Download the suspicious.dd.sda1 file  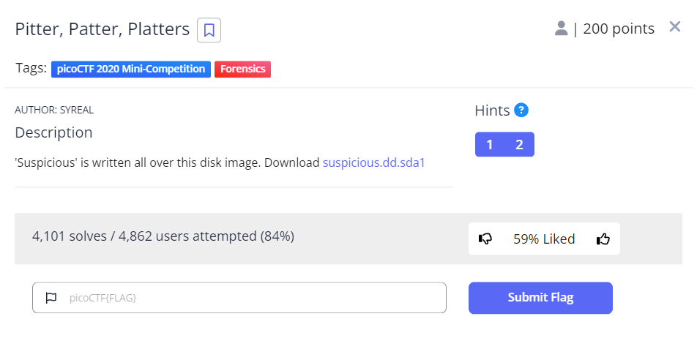pyautogui.click(x=373, y=162)
